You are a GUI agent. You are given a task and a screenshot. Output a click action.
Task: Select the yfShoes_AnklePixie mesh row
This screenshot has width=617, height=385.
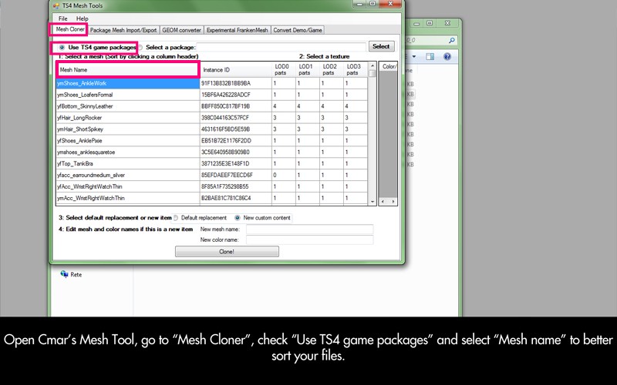[128, 140]
